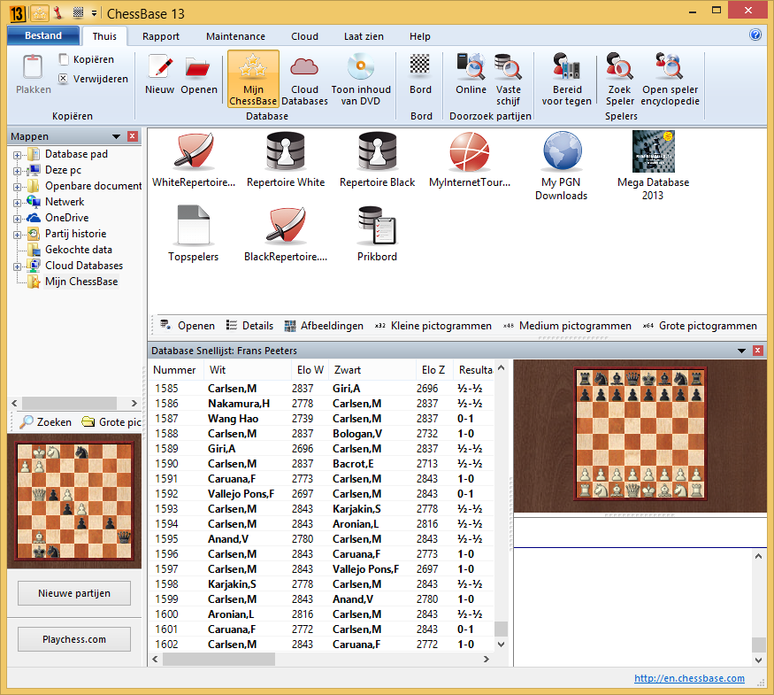The image size is (774, 695).
Task: Switch to Kleine pictogrammen view
Action: pos(433,326)
